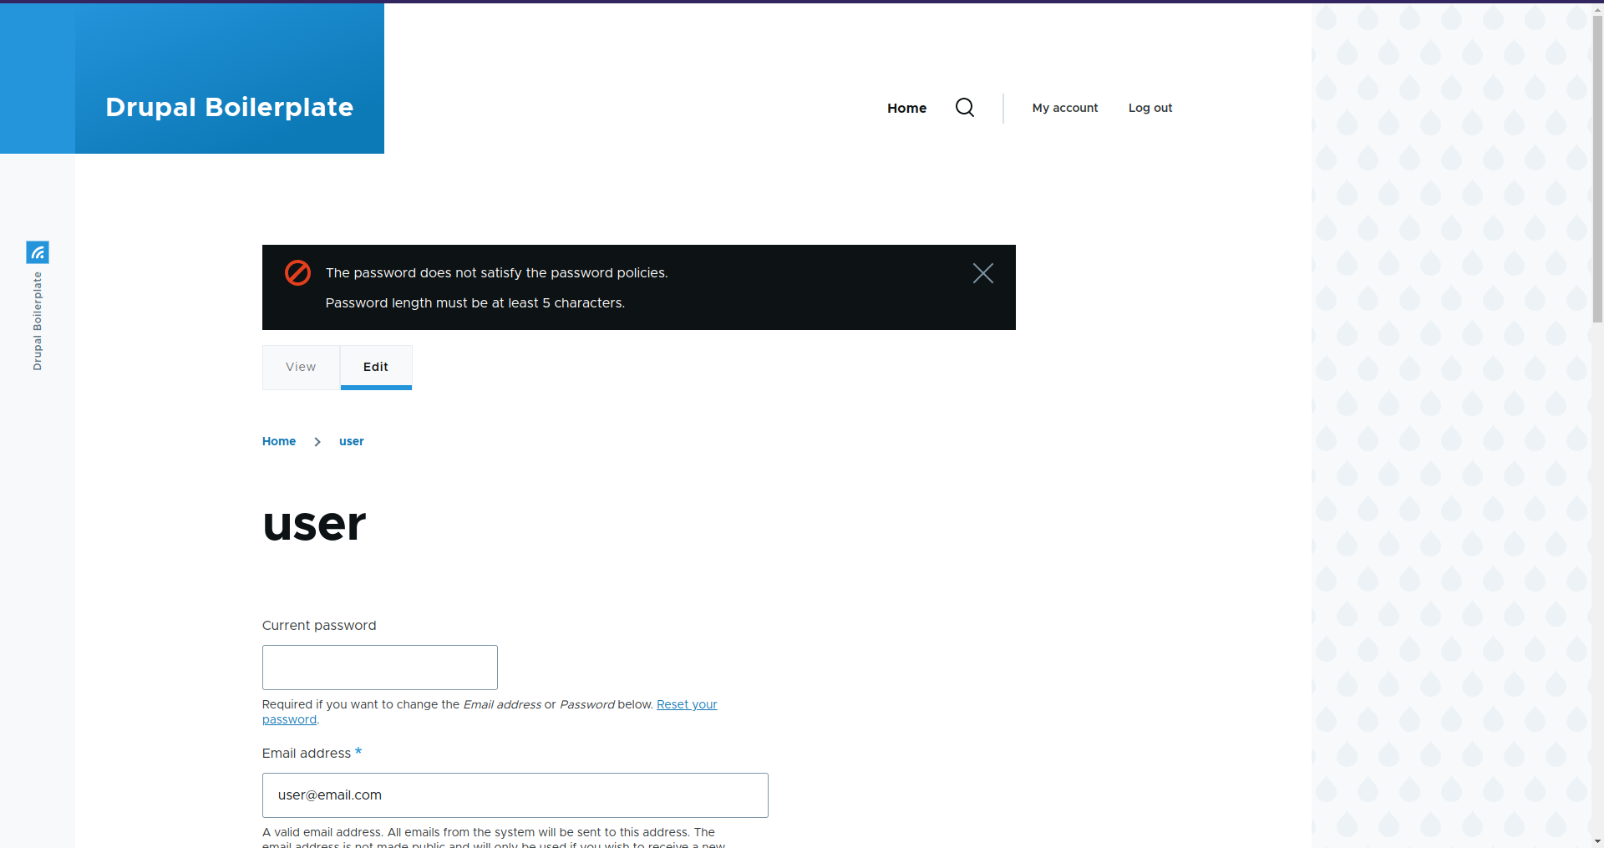Select the Email address field containing user@email.com
This screenshot has height=848, width=1604.
click(x=515, y=795)
